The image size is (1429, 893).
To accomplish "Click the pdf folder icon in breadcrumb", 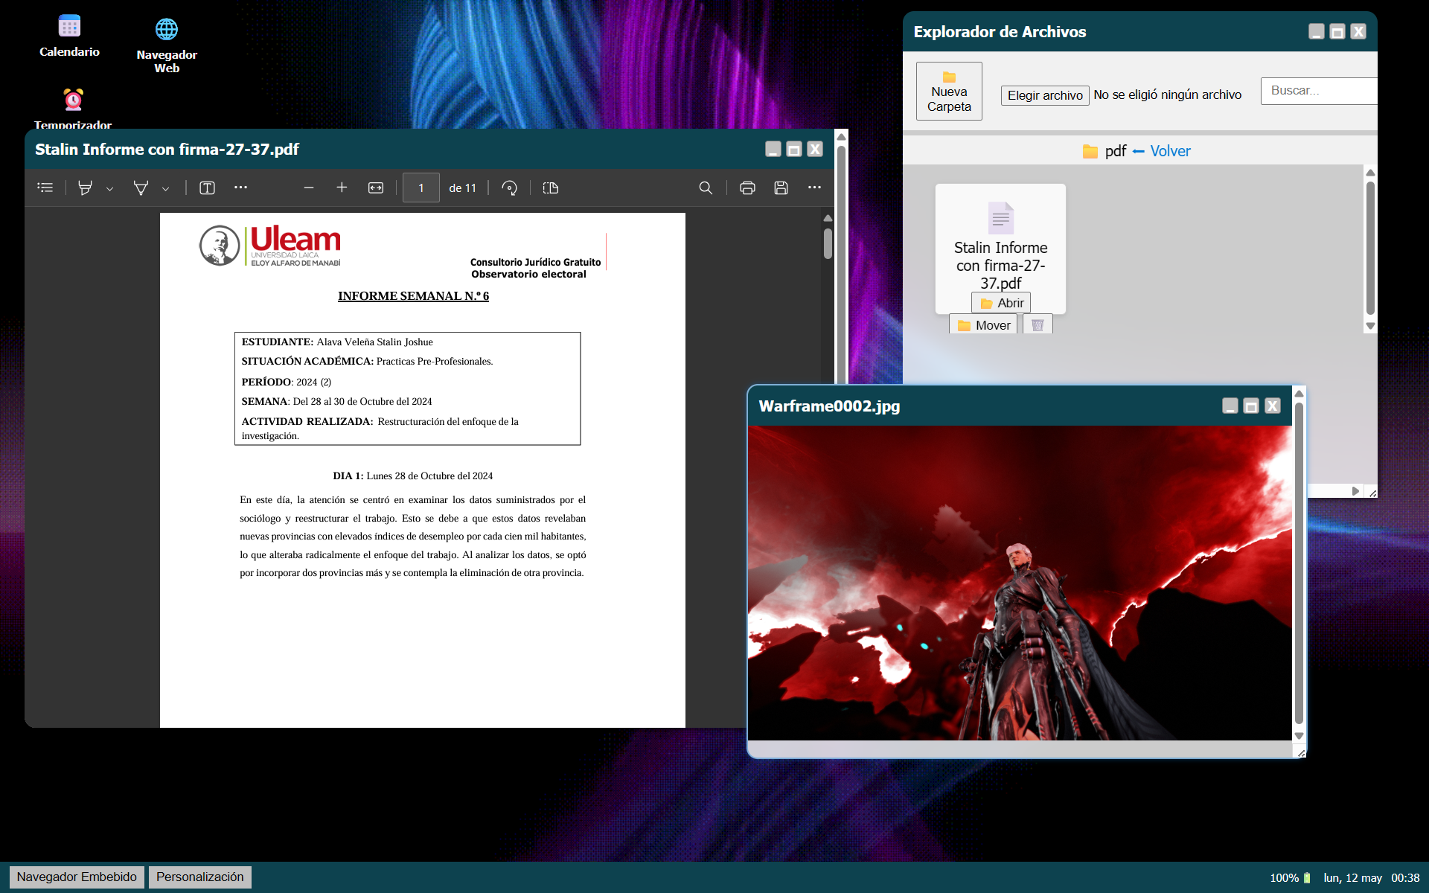I will click(x=1090, y=152).
